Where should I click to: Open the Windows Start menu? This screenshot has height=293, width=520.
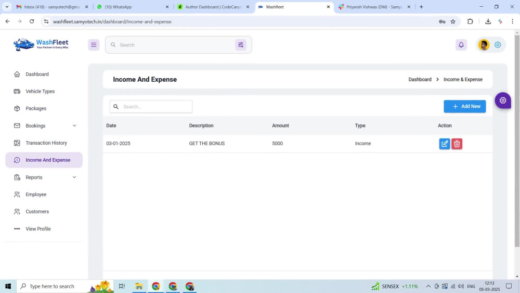(8, 286)
